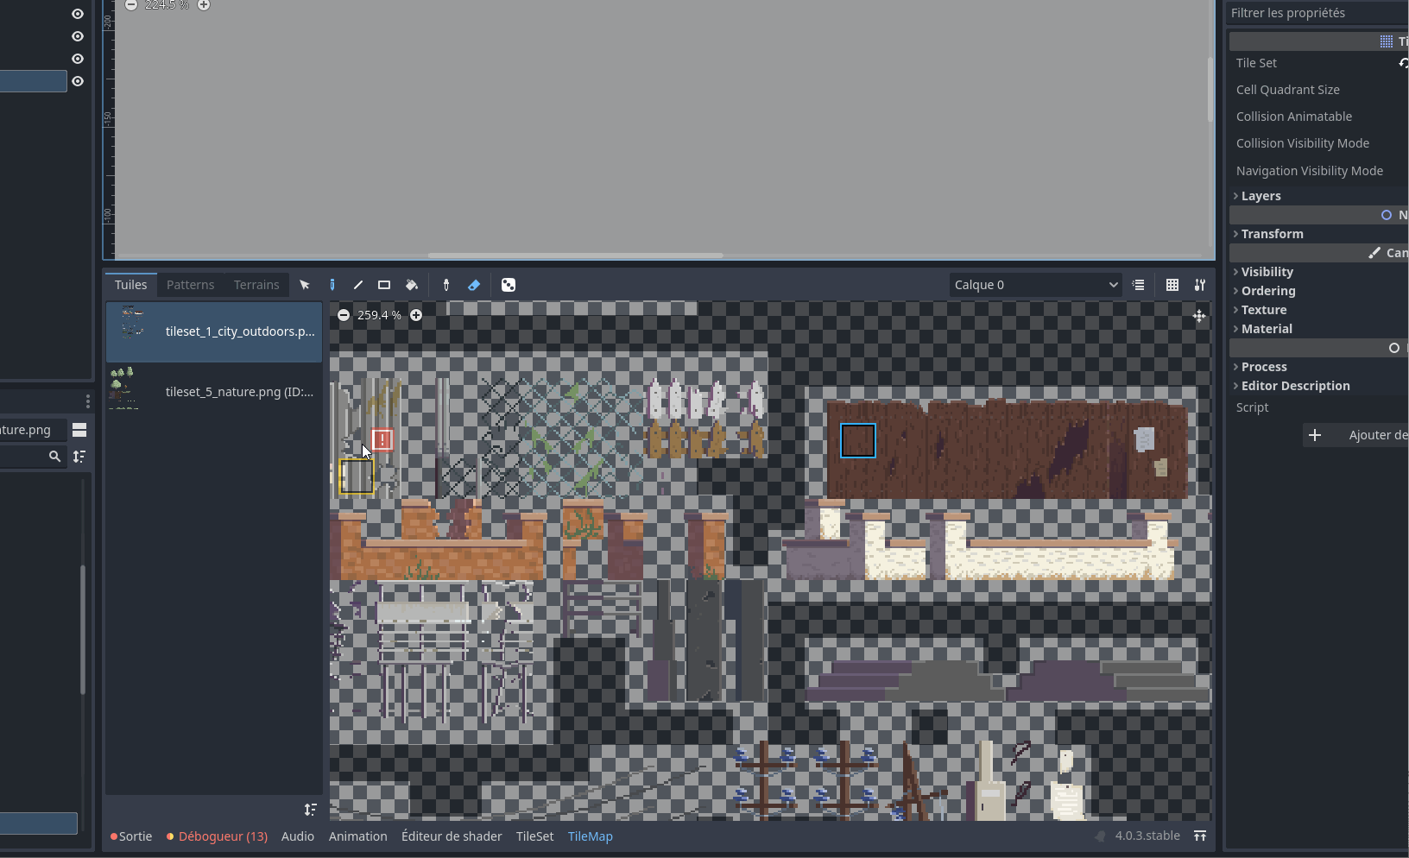Zoom in the tile atlas with the plus control
This screenshot has width=1409, height=858.
416,314
